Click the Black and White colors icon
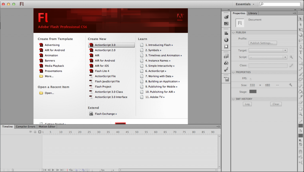Viewport: 304px width, 172px height. 300,140
